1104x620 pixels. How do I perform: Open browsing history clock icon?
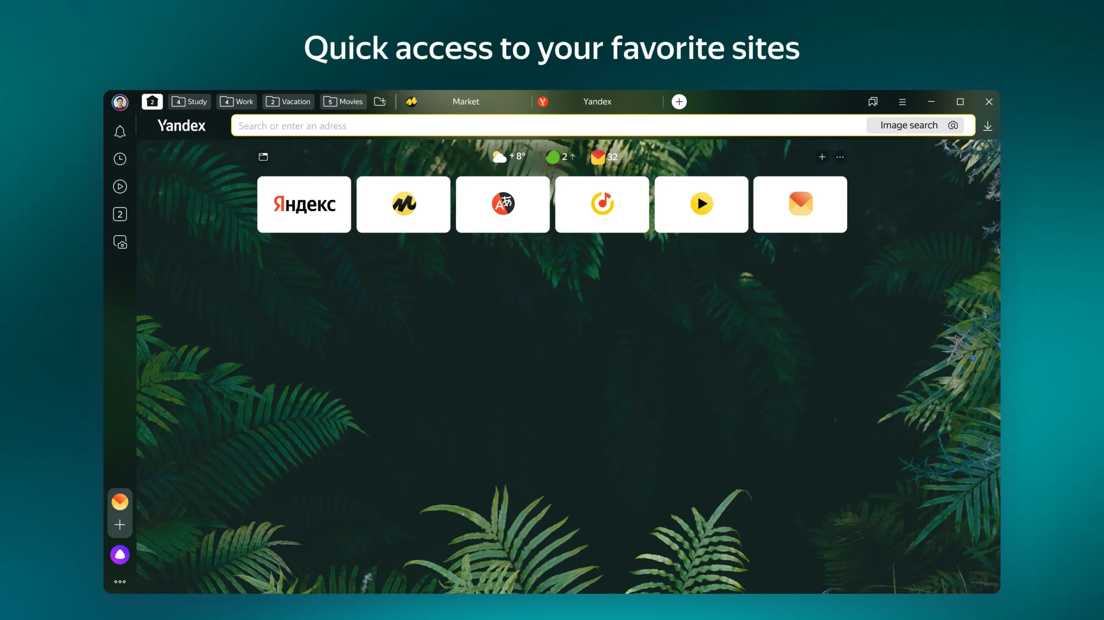120,159
